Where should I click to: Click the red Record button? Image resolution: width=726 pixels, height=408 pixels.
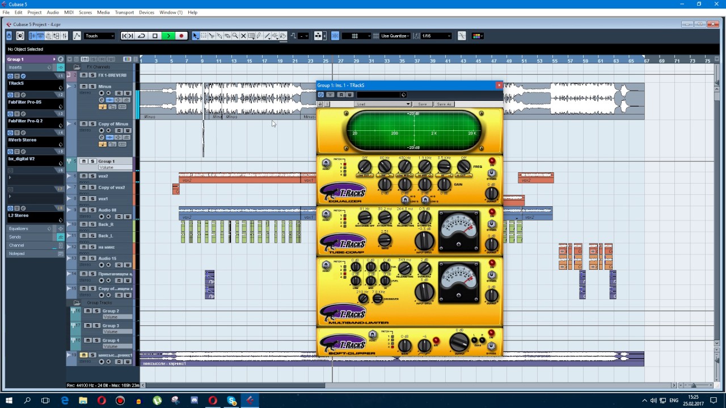pos(181,36)
